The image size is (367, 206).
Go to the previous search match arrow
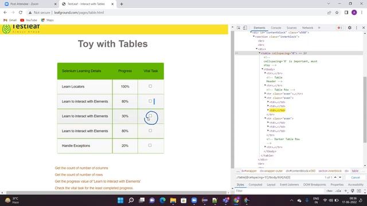[x=335, y=177]
